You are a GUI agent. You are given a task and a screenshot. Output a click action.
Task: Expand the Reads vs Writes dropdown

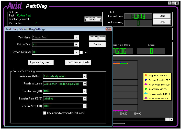[85, 84]
